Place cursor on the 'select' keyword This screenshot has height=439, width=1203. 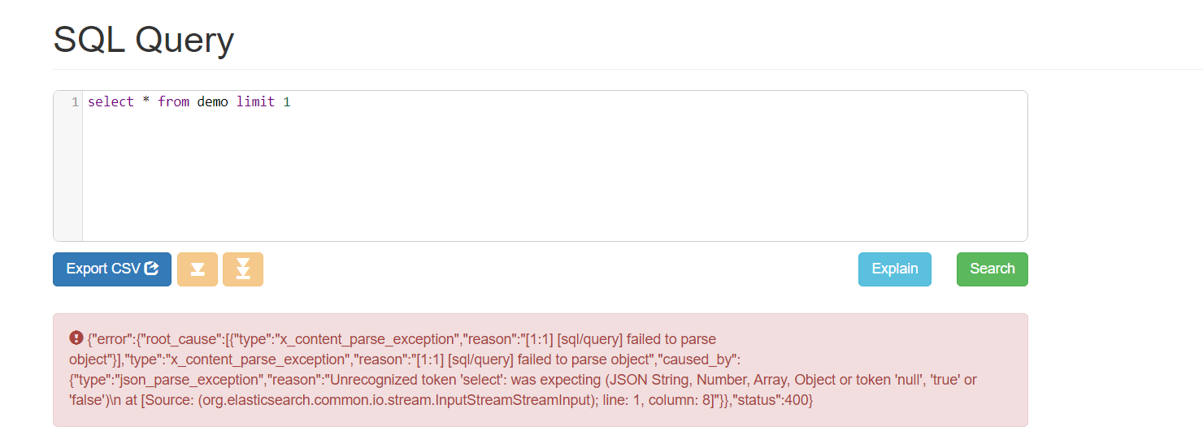pos(111,102)
